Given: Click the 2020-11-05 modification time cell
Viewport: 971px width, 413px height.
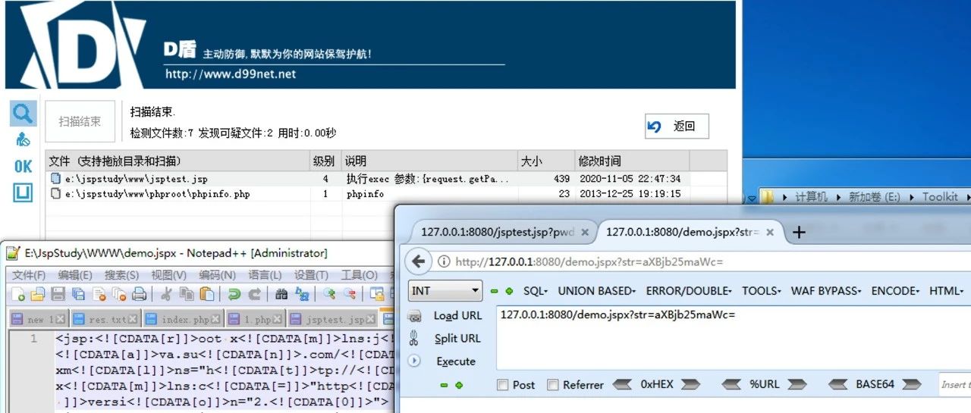Looking at the screenshot, I should pyautogui.click(x=629, y=179).
